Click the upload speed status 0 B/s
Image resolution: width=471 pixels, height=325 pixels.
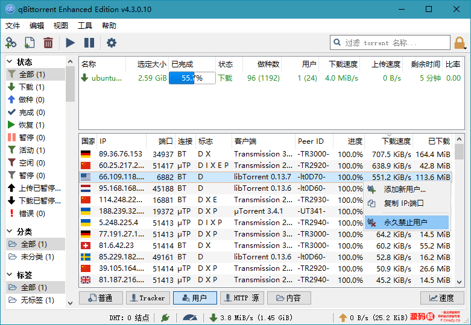373,318
